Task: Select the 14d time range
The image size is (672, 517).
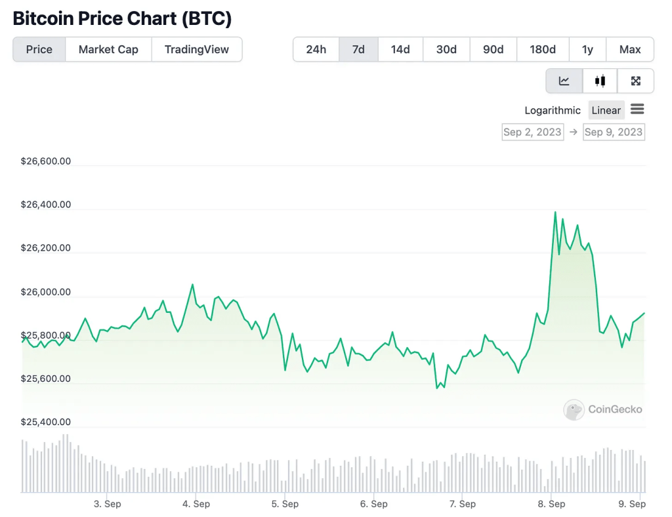Action: [x=400, y=49]
